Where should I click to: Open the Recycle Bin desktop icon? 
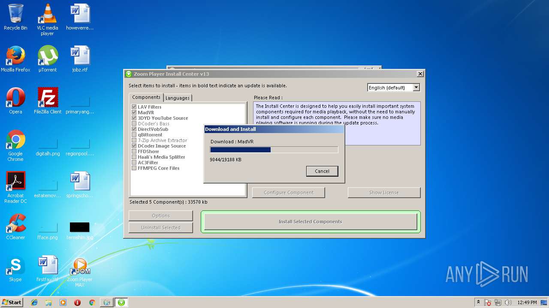click(15, 17)
